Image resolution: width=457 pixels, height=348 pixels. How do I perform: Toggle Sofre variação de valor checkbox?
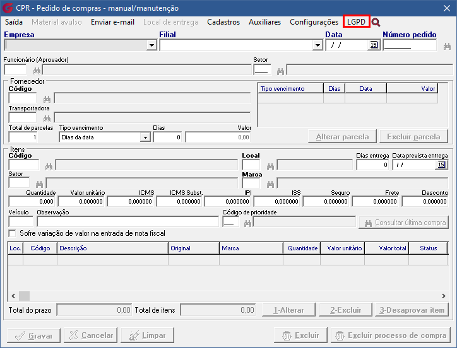[x=12, y=233]
